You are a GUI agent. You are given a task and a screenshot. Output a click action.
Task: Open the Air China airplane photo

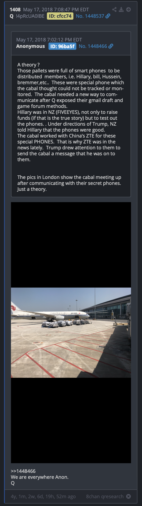pos(71,333)
